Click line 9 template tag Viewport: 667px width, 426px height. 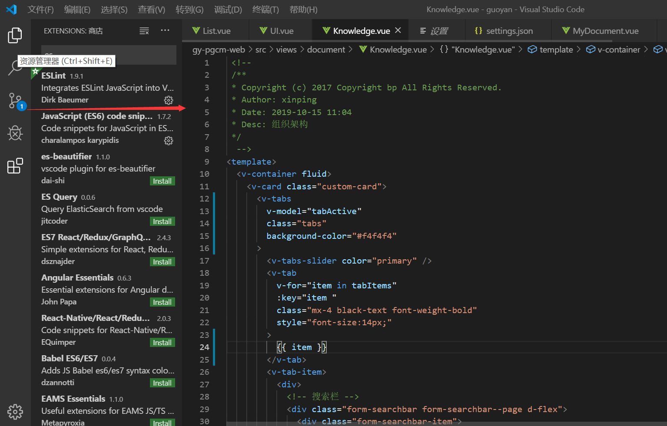(x=251, y=162)
